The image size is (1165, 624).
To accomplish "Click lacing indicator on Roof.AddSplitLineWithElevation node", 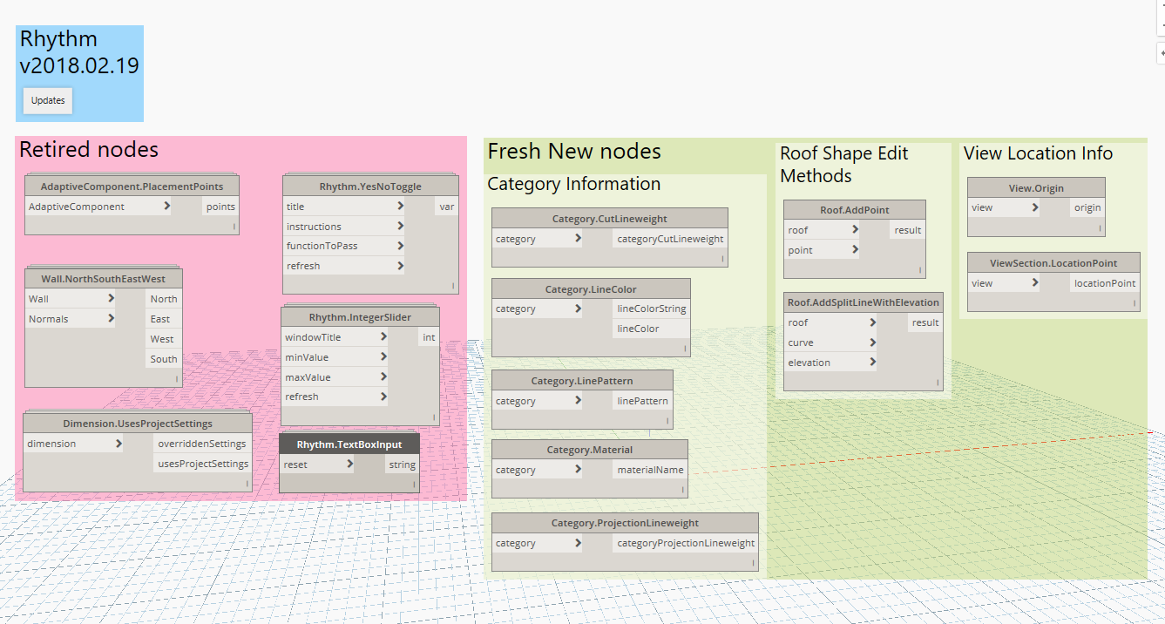I will [938, 382].
